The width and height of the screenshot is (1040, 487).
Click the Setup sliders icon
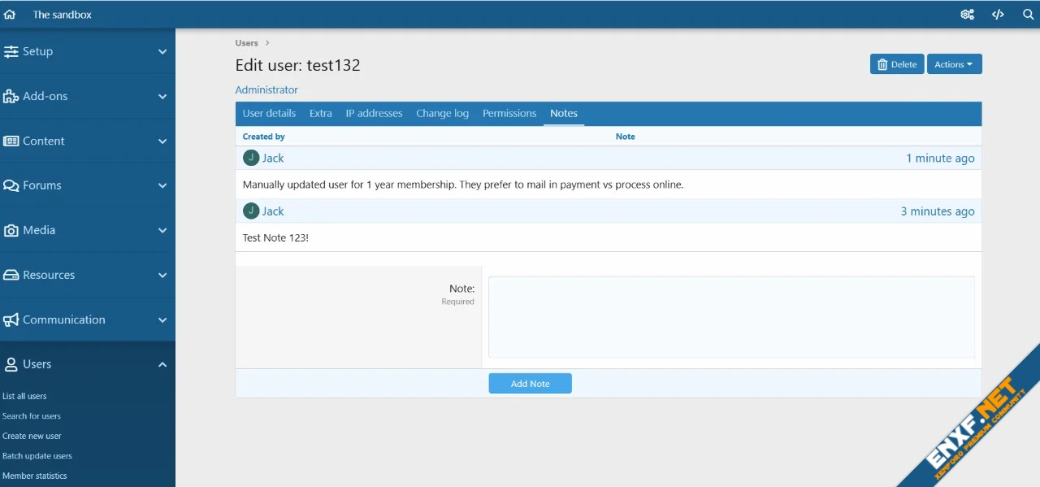pos(11,51)
